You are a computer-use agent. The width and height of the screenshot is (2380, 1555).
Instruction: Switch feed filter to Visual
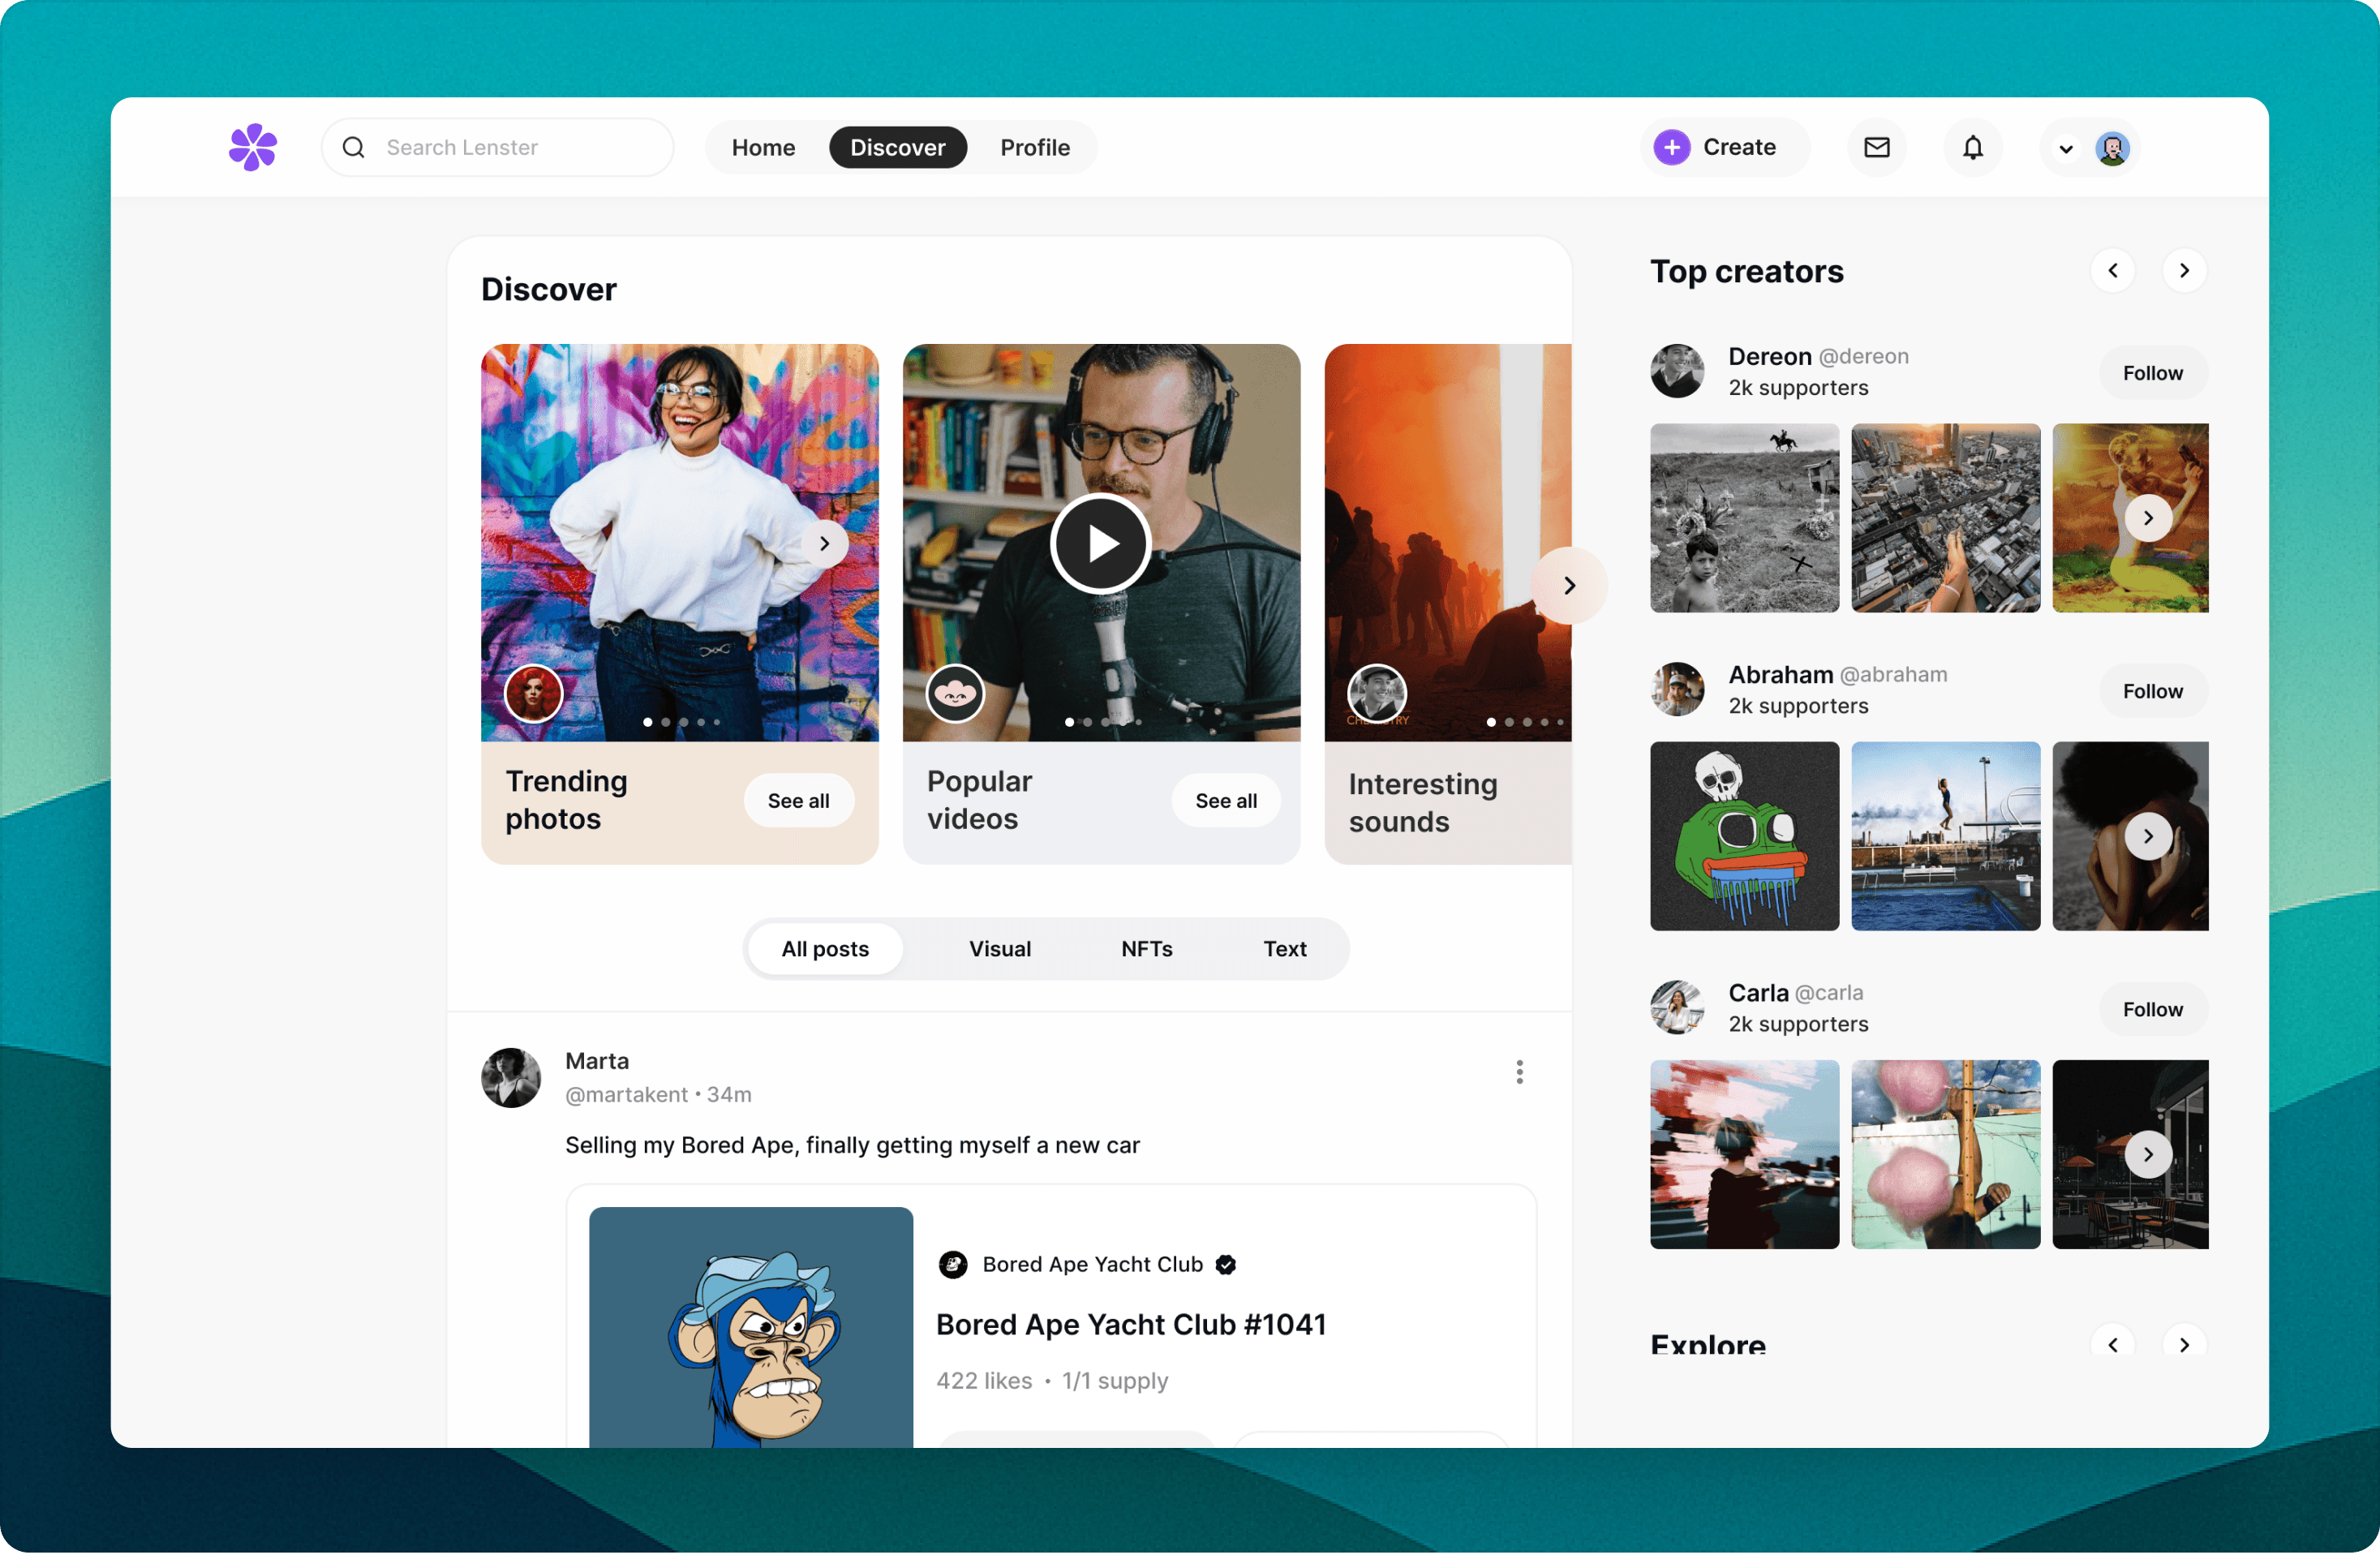(x=999, y=949)
